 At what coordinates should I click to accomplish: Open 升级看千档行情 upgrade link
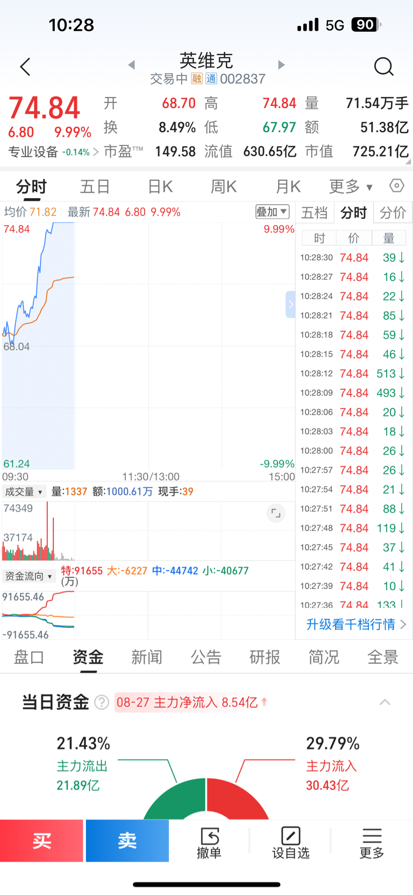click(356, 624)
